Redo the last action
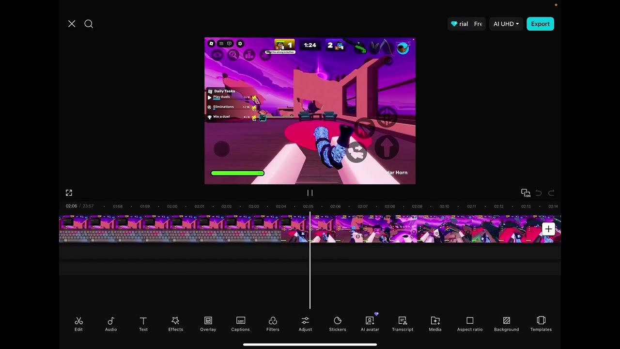620x349 pixels. tap(551, 193)
